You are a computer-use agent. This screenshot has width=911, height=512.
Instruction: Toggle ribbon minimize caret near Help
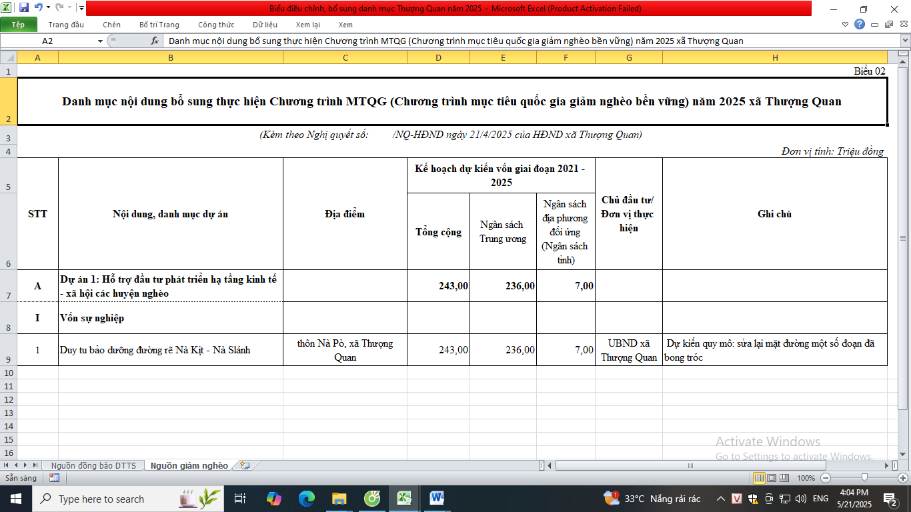point(846,25)
